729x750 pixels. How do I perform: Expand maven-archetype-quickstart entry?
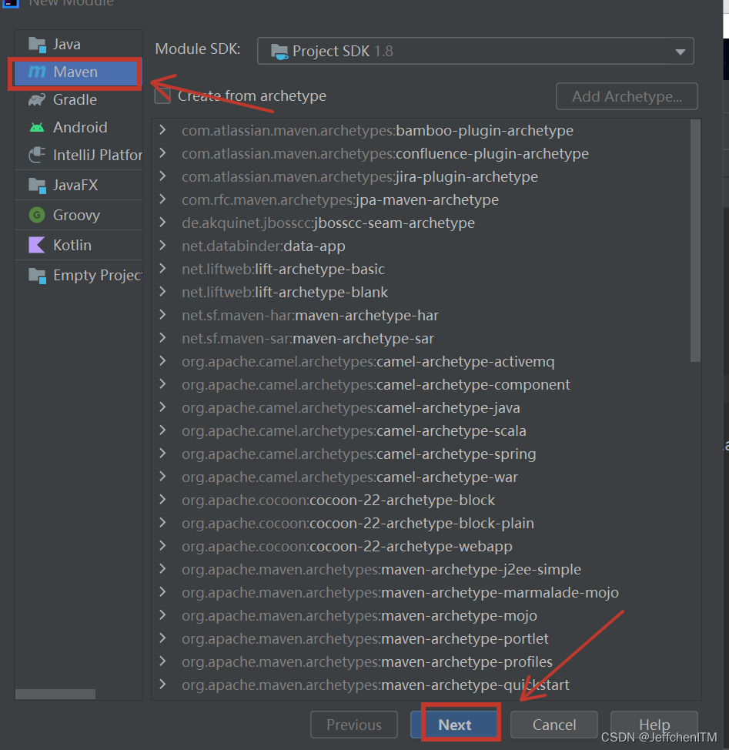162,685
